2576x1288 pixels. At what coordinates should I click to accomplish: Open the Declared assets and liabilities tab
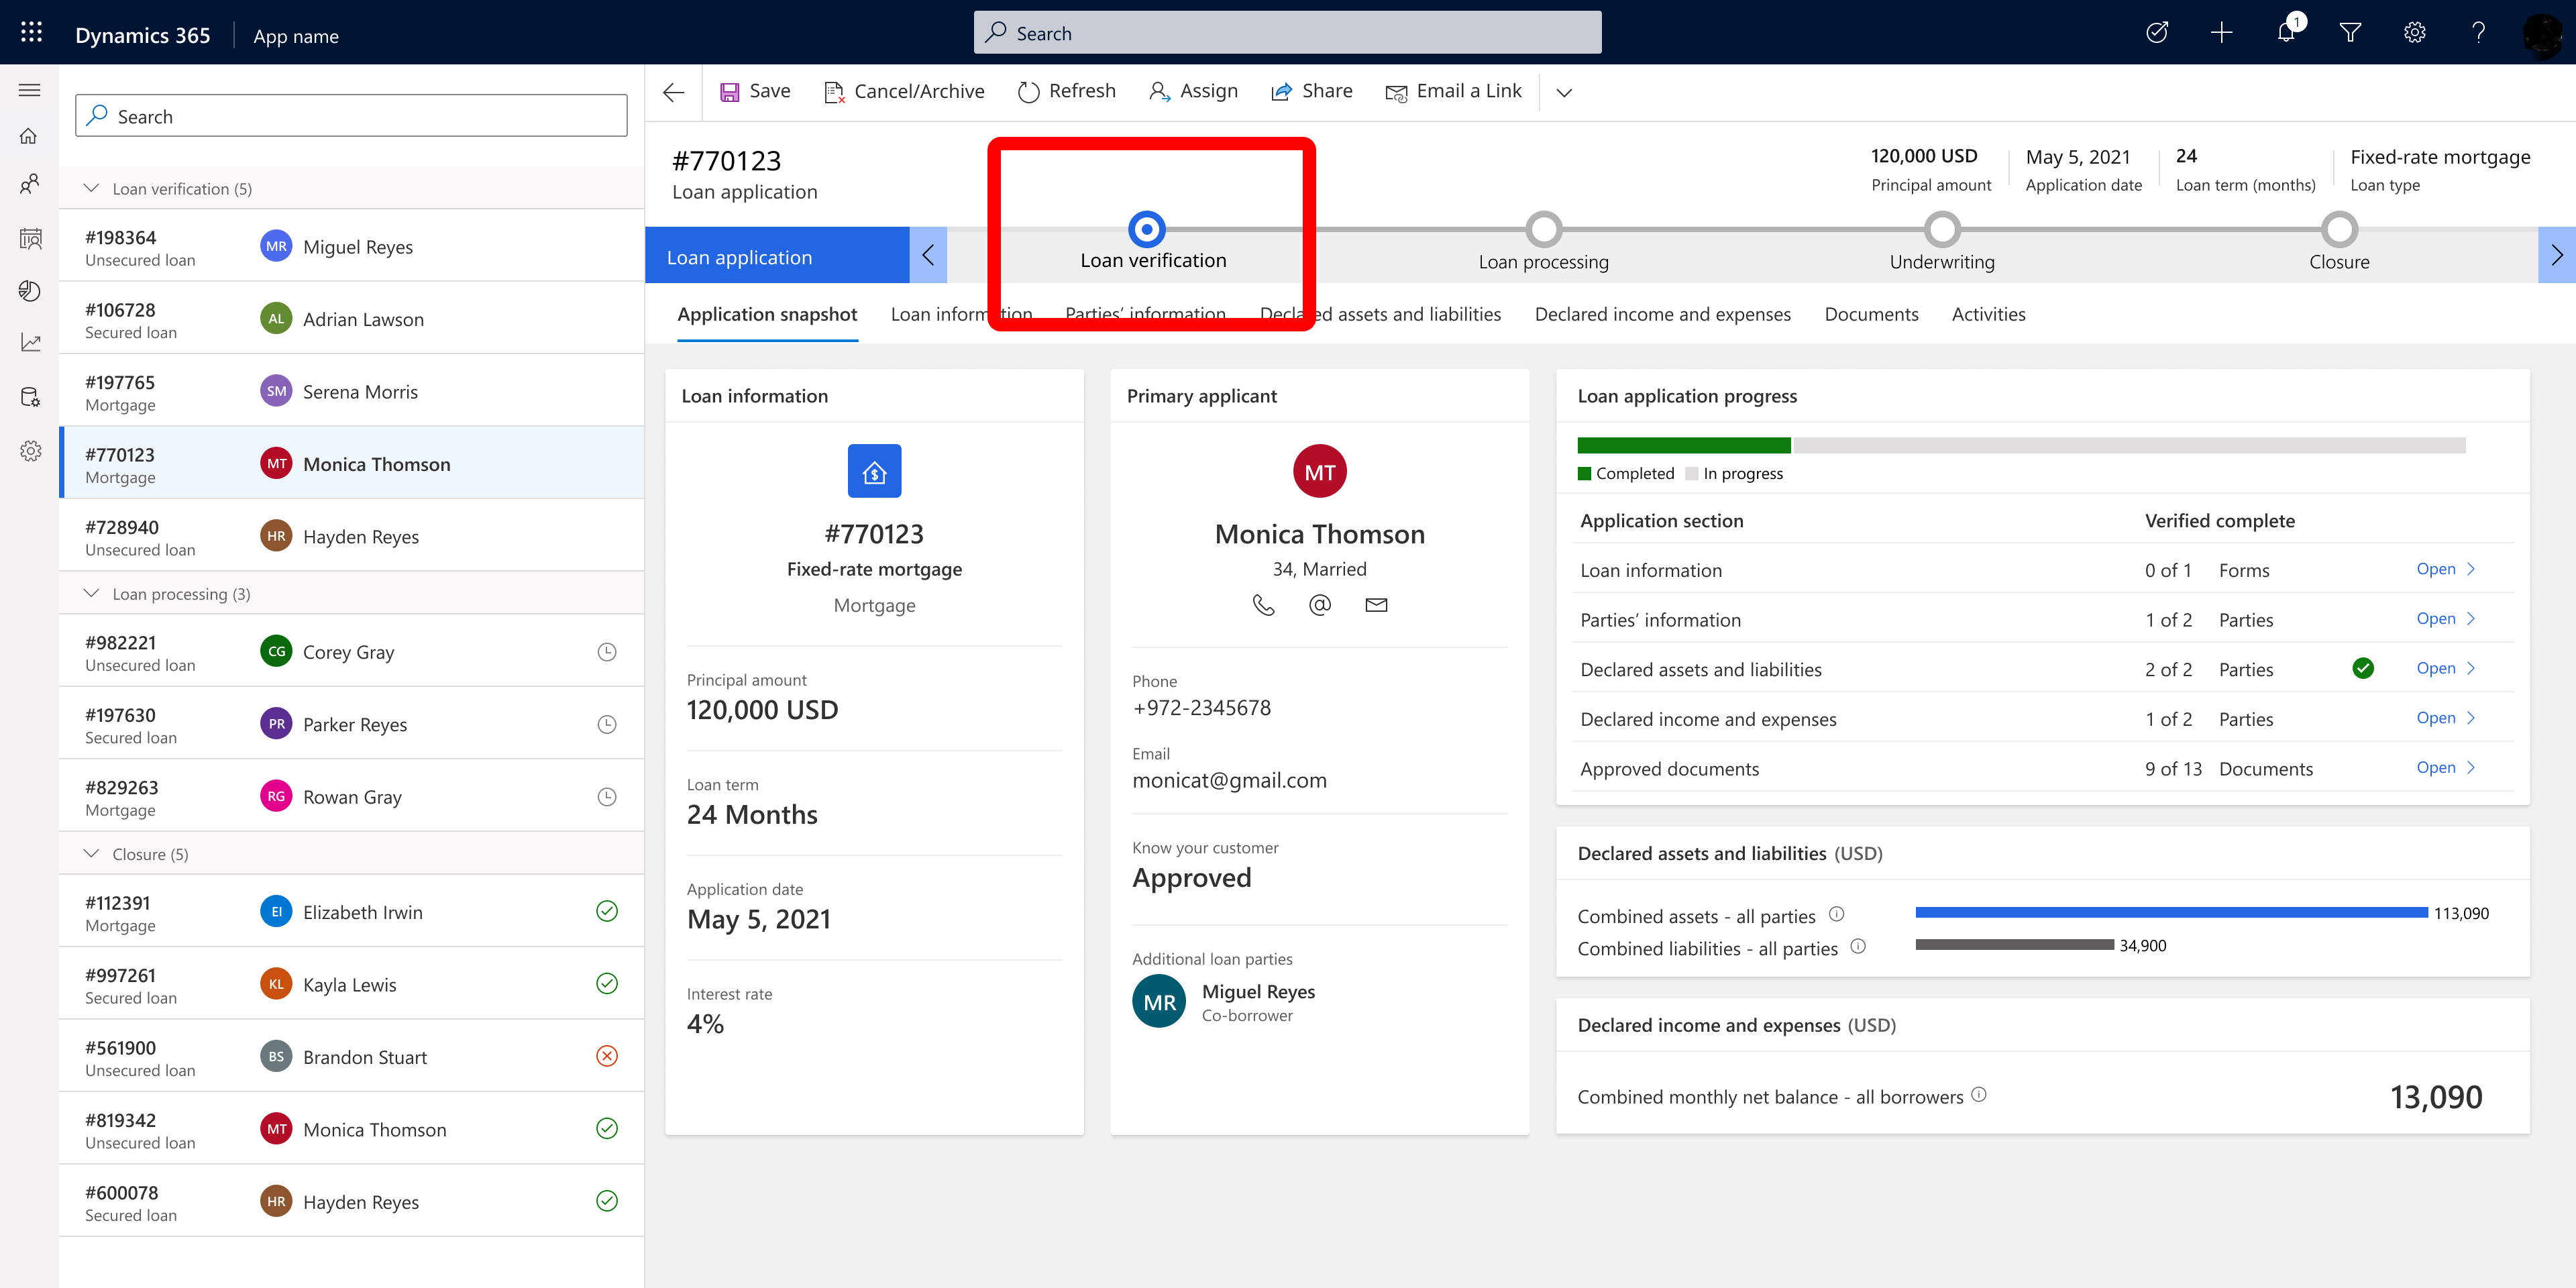[1380, 314]
